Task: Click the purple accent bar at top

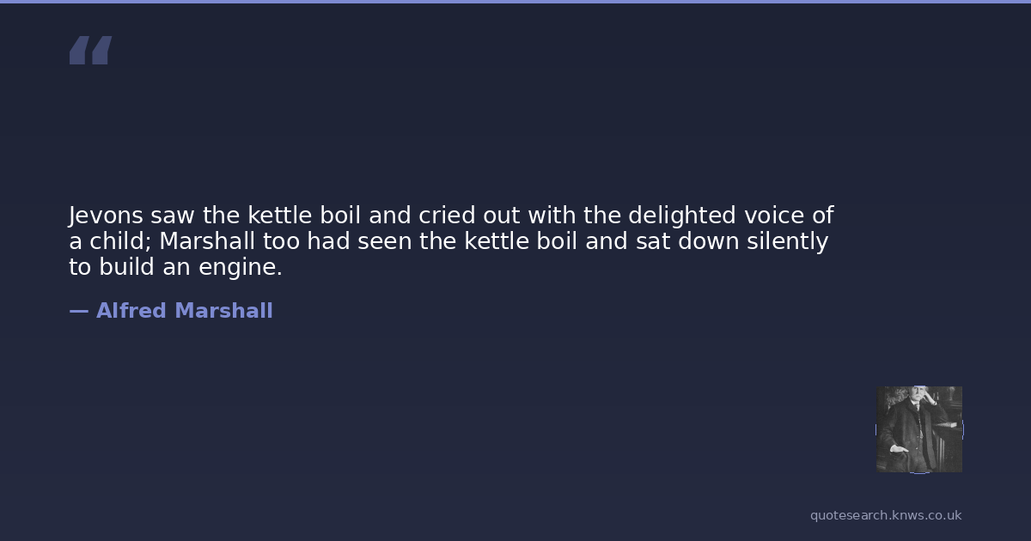Action: 515,2
